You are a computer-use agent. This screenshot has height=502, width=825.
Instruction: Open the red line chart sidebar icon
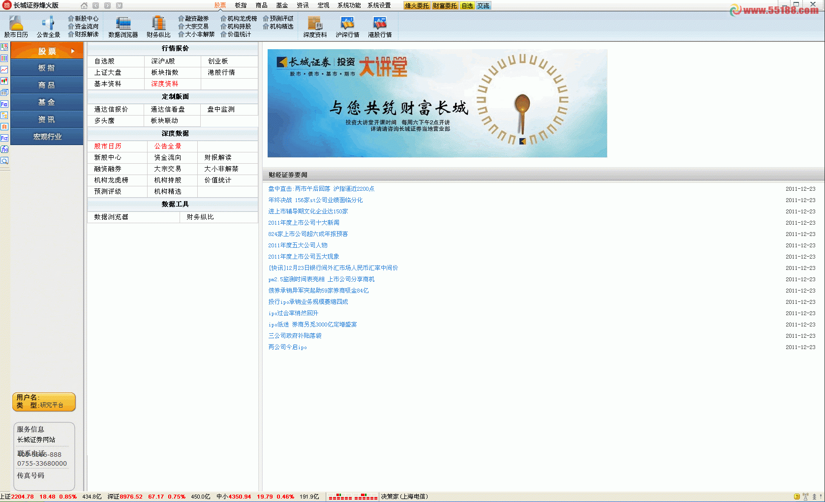pos(4,70)
